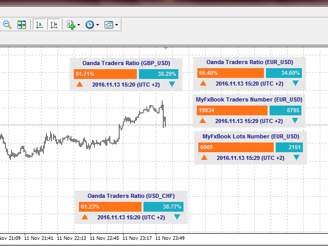
Task: Click the Oanda EUR_USD 2016.11.13 15:20 timestamp
Action: pyautogui.click(x=250, y=84)
